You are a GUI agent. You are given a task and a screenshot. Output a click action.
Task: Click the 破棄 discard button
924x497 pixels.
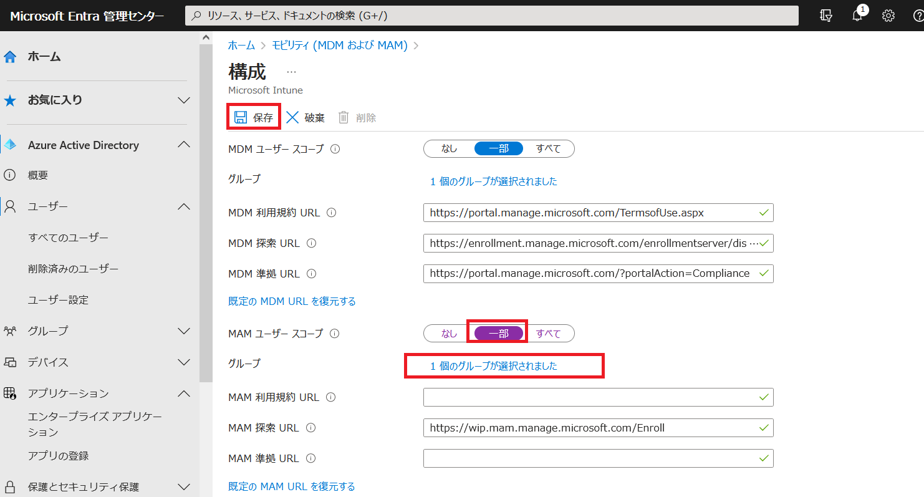tap(306, 118)
